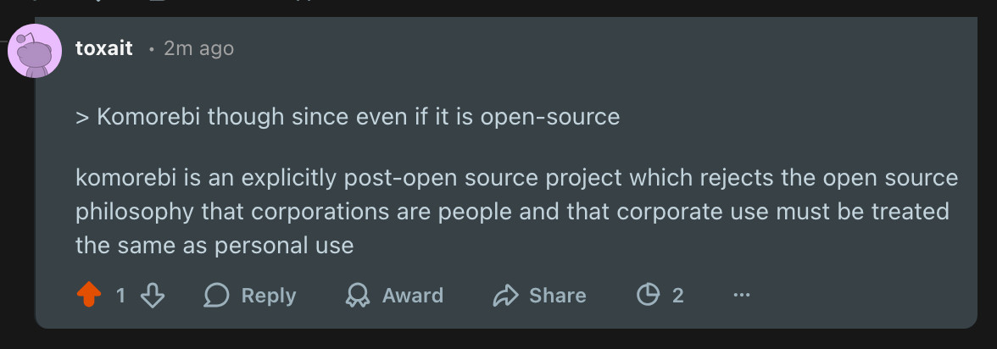Click the text "the same as personal use"
Viewport: 997px width, 349px height.
pos(214,246)
